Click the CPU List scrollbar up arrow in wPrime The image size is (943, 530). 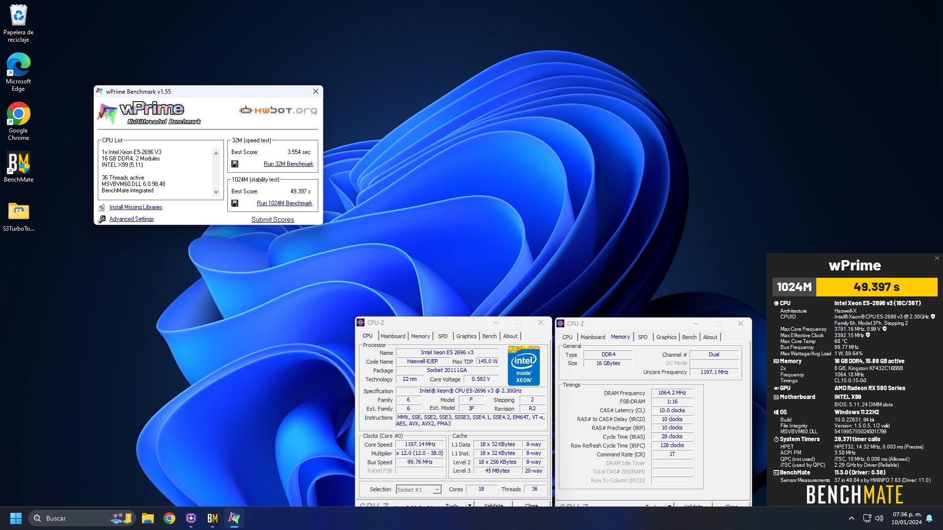[x=216, y=153]
